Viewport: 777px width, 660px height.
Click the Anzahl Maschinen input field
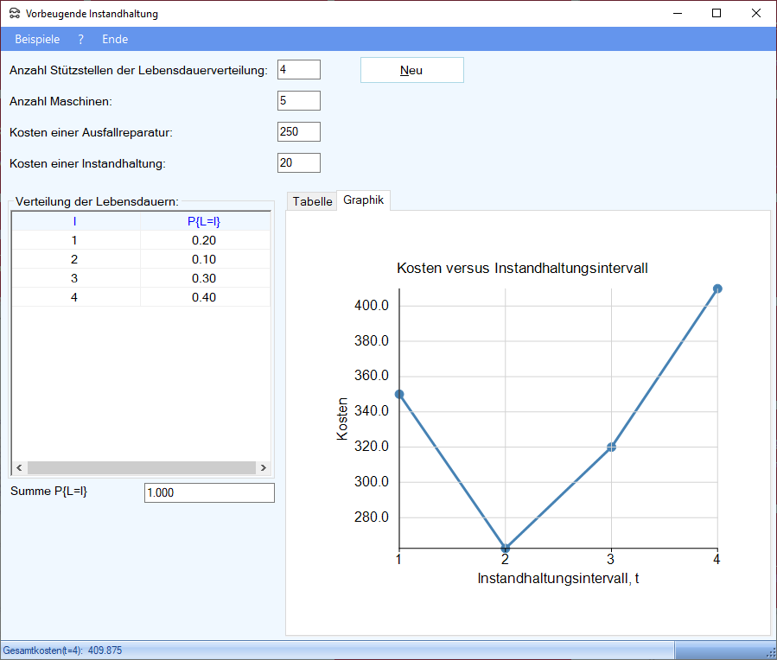(298, 100)
